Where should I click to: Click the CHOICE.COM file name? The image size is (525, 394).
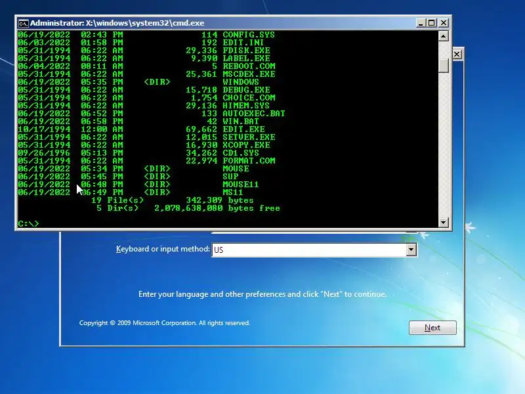[x=249, y=98]
